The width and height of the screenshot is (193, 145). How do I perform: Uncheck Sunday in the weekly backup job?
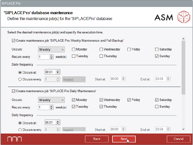tap(157, 56)
